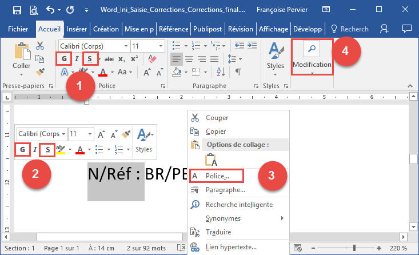Toggle italic (I) in the ribbon
This screenshot has height=255, width=419.
point(77,58)
